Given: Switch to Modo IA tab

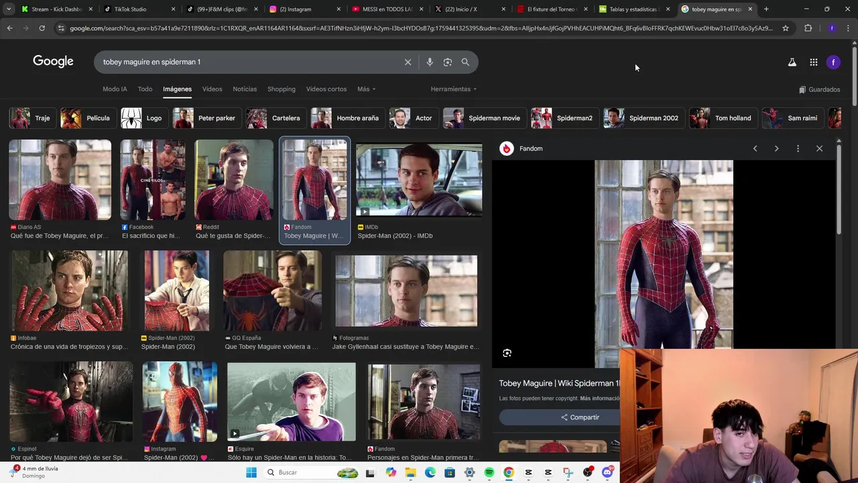Looking at the screenshot, I should point(115,89).
